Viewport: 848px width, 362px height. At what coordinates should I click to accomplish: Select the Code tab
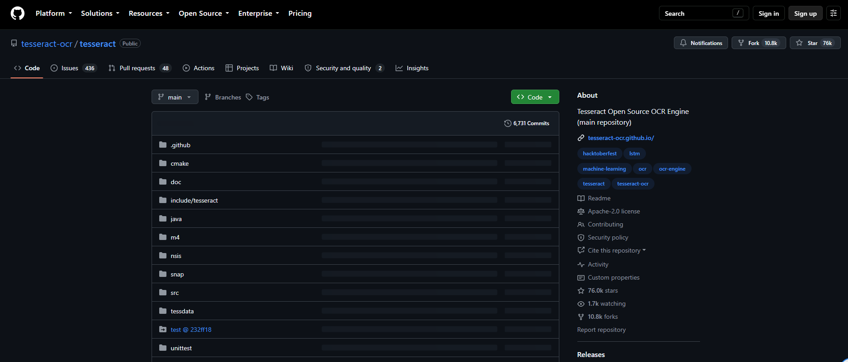click(27, 68)
